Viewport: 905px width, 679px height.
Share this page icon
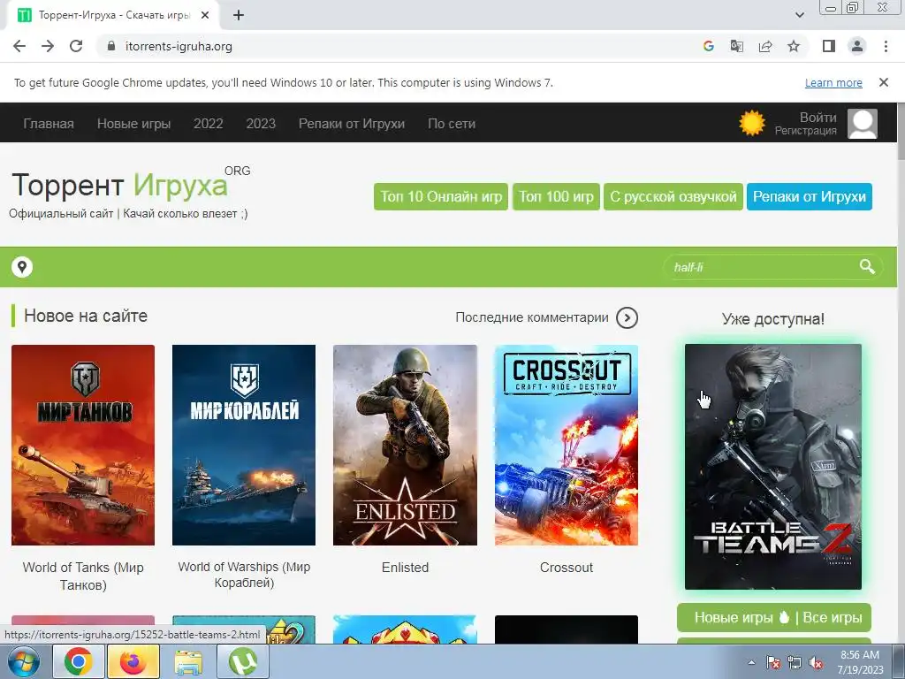click(765, 46)
